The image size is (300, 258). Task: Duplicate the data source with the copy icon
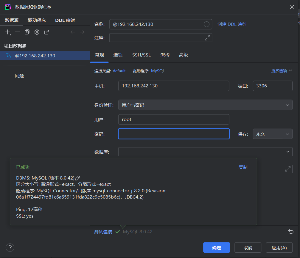point(27,32)
